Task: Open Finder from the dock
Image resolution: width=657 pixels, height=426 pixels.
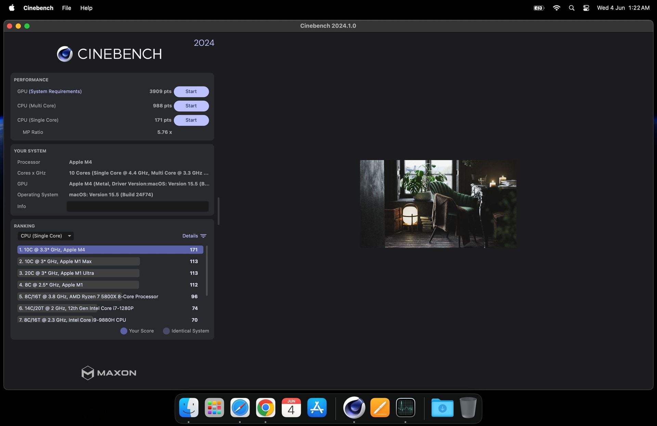Action: coord(189,408)
